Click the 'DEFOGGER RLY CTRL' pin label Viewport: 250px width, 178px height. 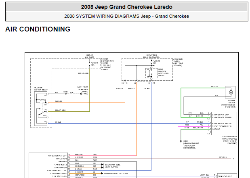(x=57, y=170)
